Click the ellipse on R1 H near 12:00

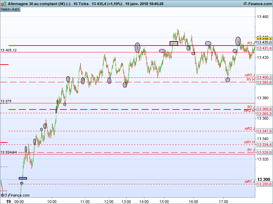[x=109, y=81]
